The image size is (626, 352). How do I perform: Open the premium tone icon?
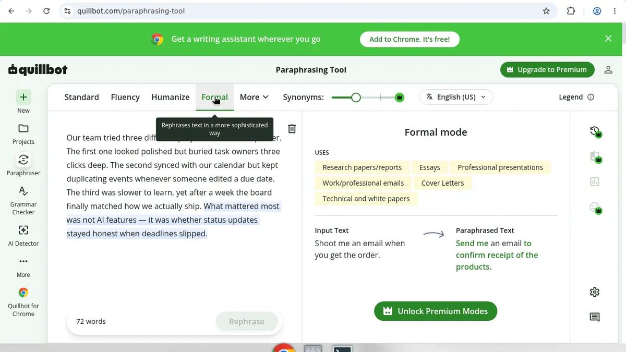(595, 208)
